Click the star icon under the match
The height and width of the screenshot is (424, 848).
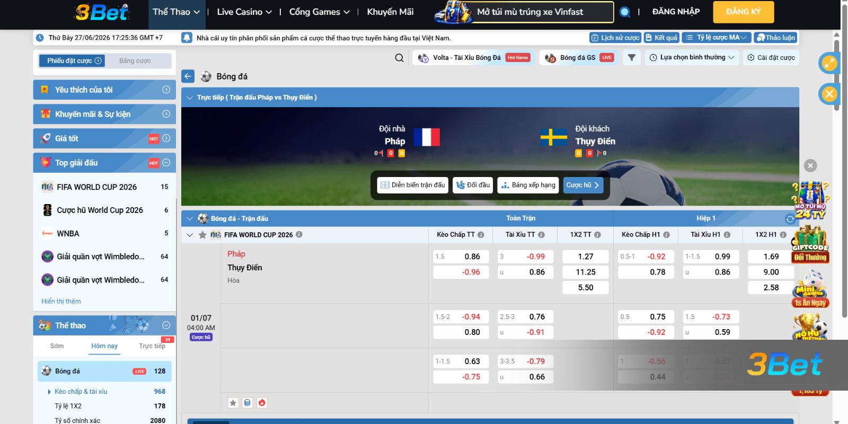pos(233,403)
